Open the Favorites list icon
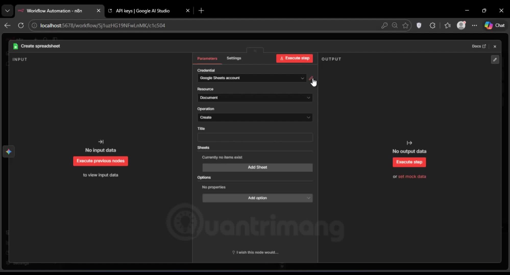 (x=447, y=25)
